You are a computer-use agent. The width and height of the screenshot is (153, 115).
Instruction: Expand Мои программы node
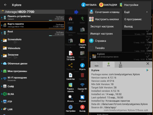tap(2, 71)
